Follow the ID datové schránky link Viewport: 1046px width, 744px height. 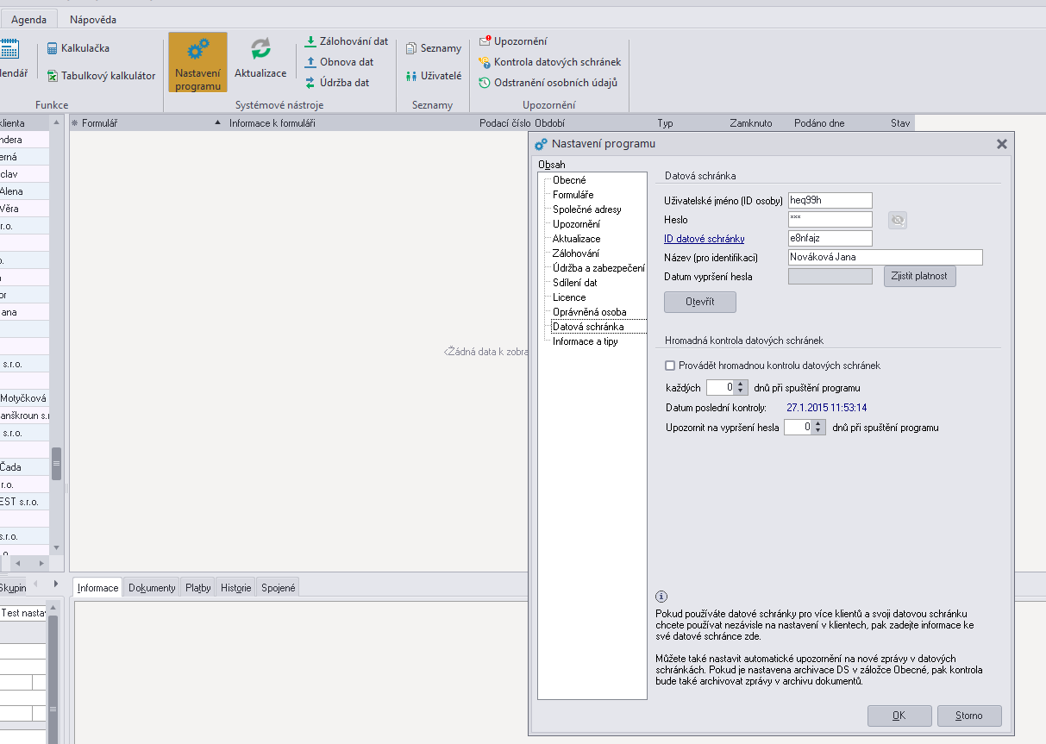704,239
